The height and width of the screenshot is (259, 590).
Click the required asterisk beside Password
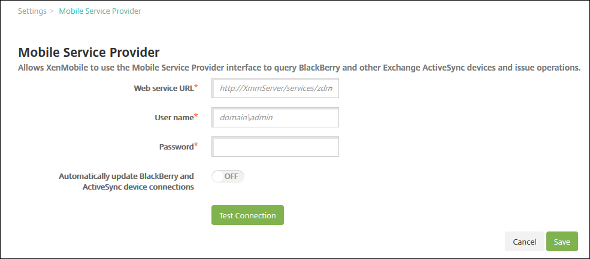tap(196, 145)
